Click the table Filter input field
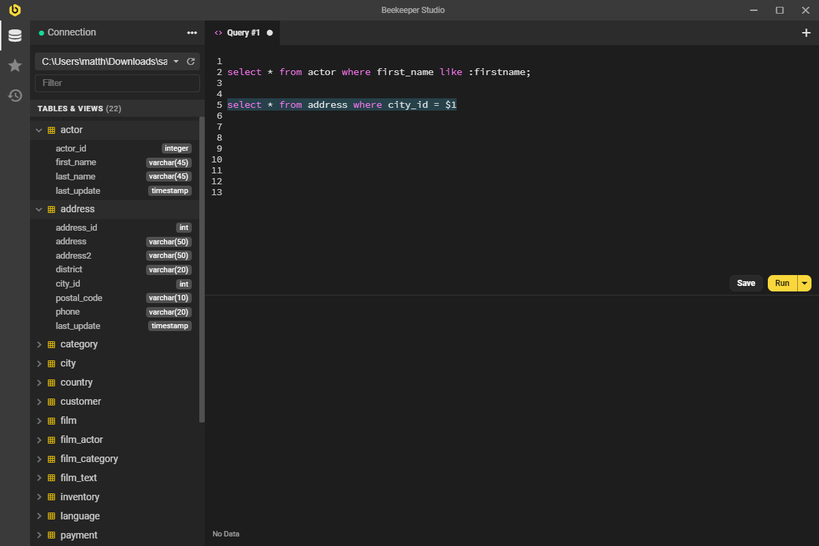 117,83
